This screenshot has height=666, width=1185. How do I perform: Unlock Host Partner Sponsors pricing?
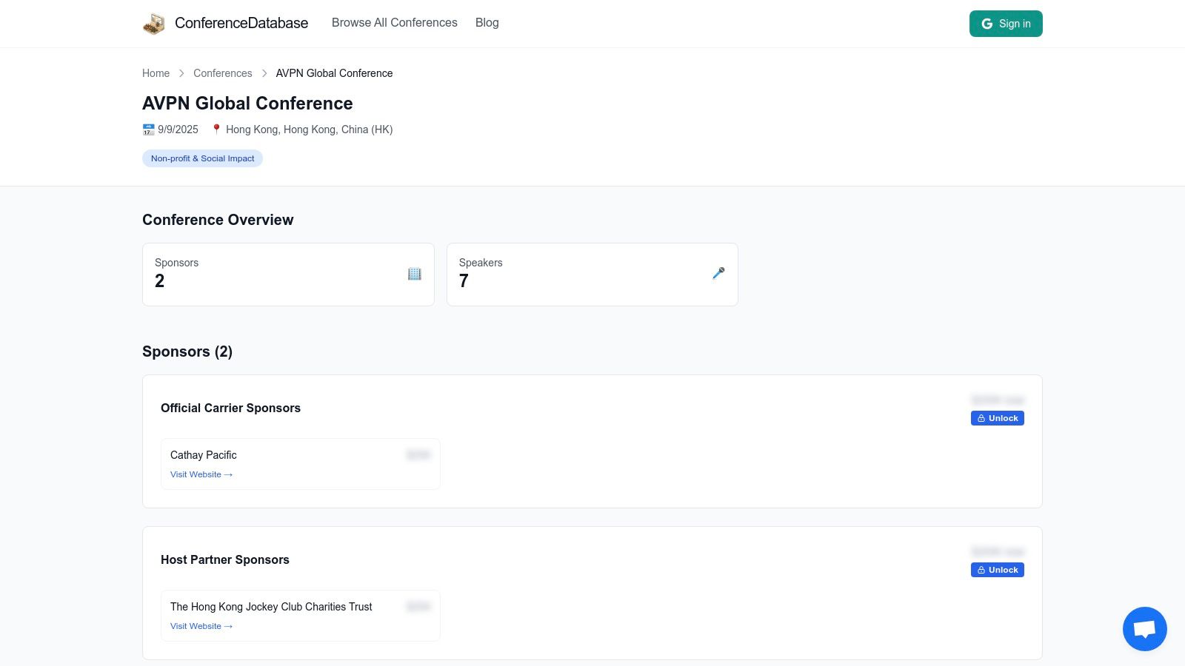click(997, 570)
